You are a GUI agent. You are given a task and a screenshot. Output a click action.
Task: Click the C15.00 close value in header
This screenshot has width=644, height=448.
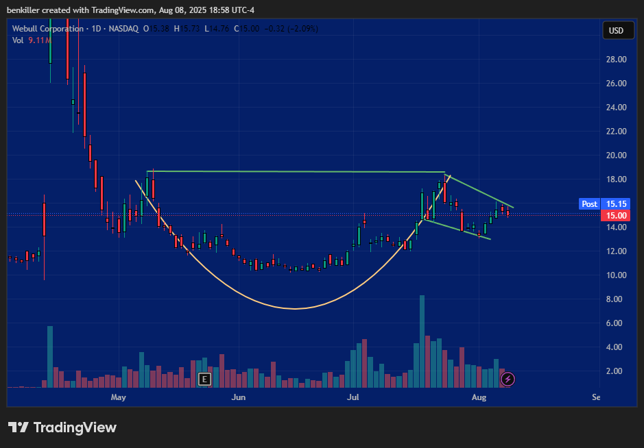point(246,29)
